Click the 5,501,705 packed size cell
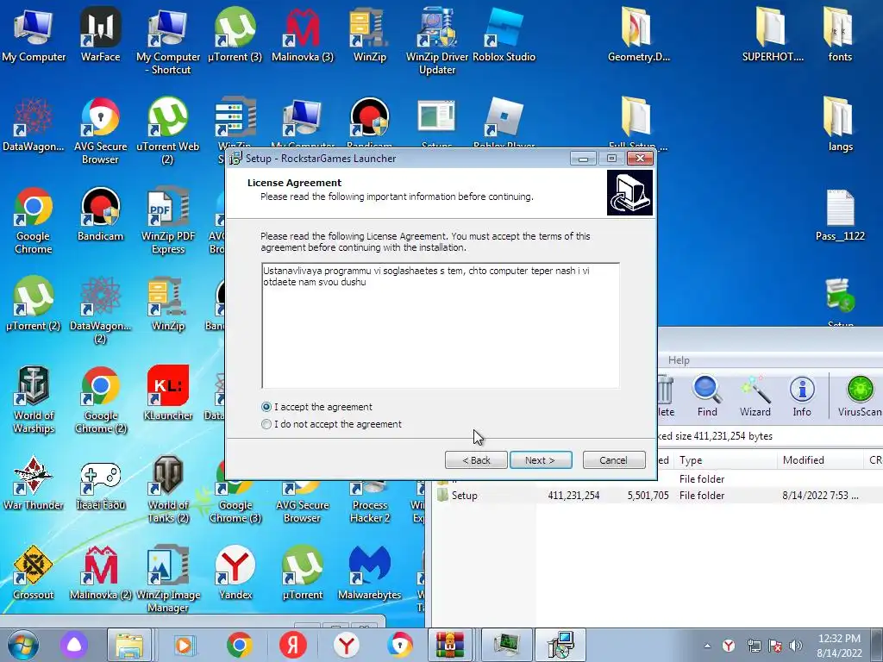 (x=648, y=496)
